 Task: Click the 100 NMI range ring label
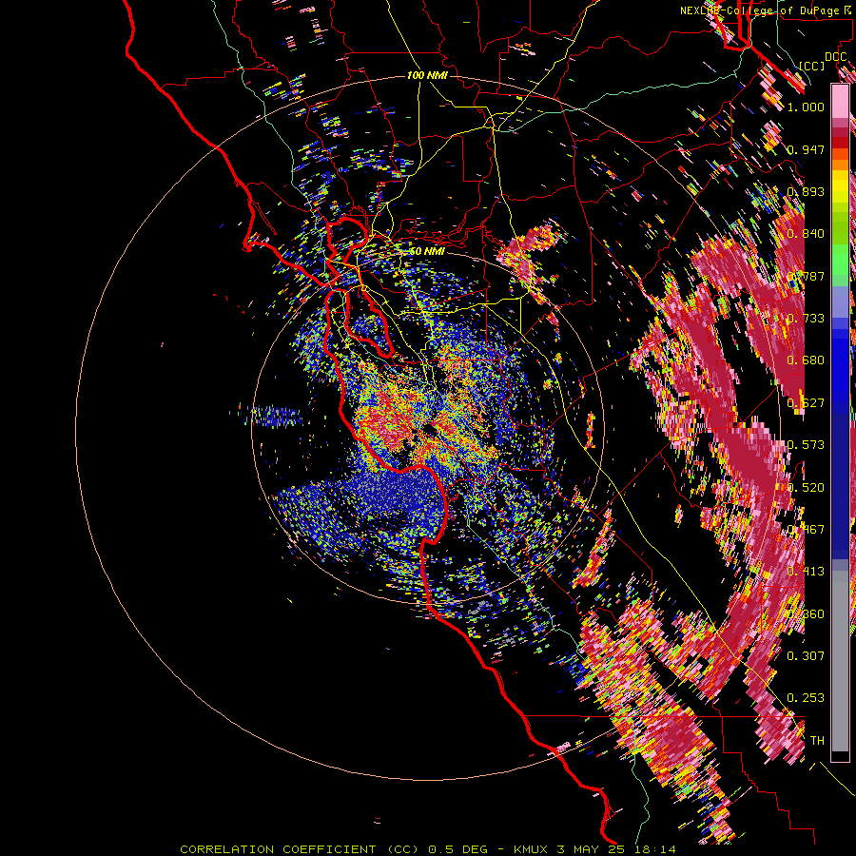tap(427, 75)
